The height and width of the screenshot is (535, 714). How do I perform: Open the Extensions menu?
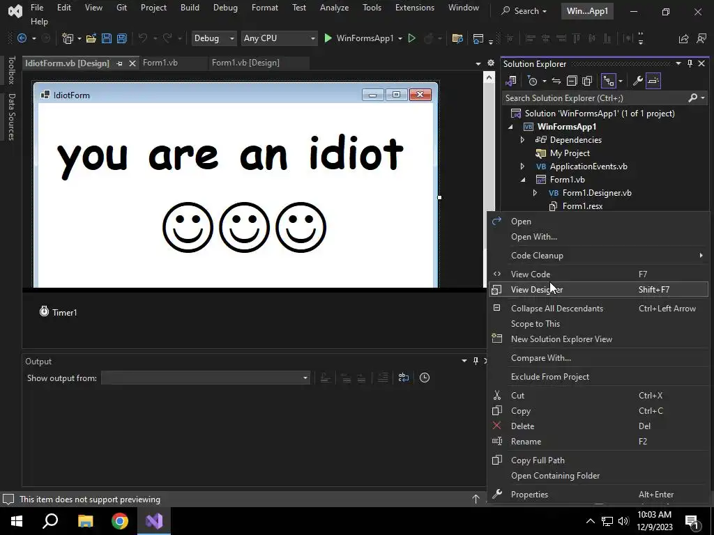tap(415, 8)
